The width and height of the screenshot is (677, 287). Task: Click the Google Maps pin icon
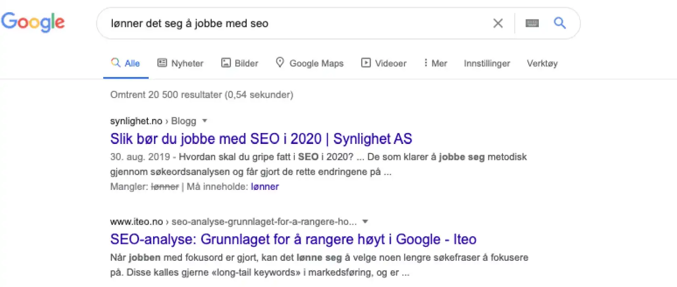pos(280,62)
